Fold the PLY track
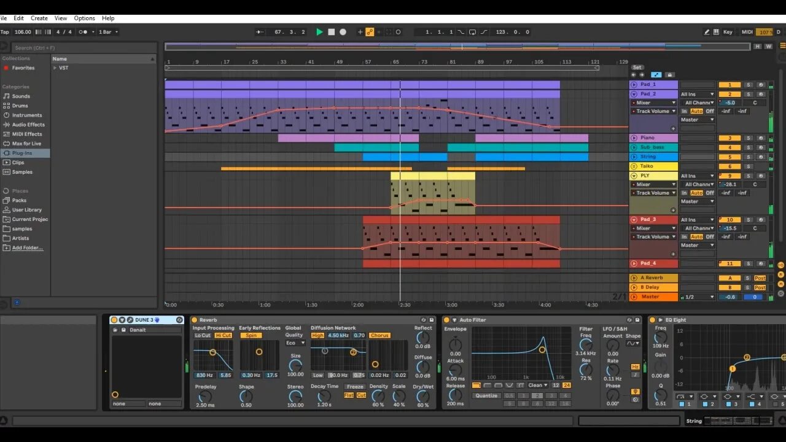The height and width of the screenshot is (442, 786). (x=634, y=176)
